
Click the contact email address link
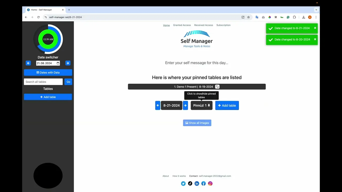pyautogui.click(x=215, y=176)
